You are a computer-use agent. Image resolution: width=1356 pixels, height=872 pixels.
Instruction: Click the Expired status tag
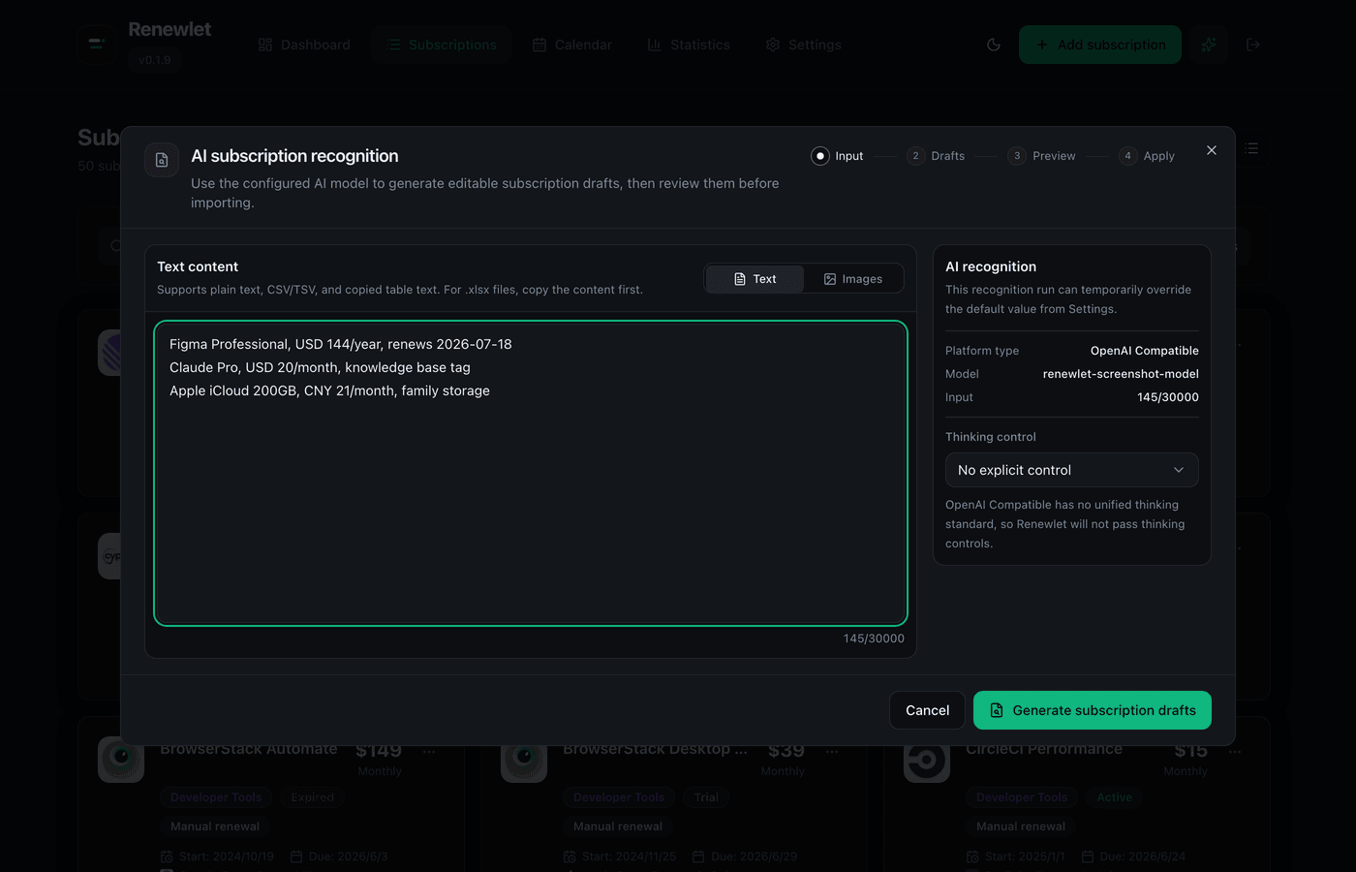(312, 797)
